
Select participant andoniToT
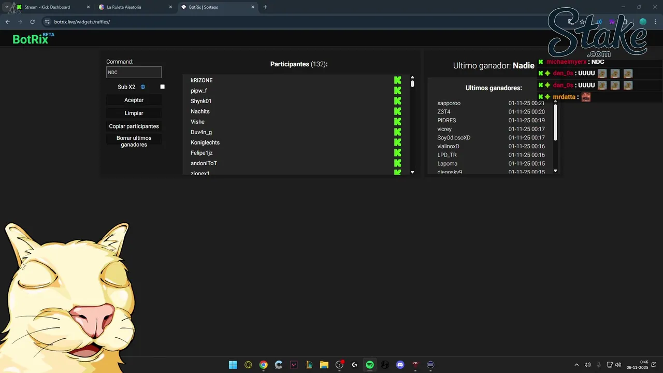pyautogui.click(x=204, y=163)
